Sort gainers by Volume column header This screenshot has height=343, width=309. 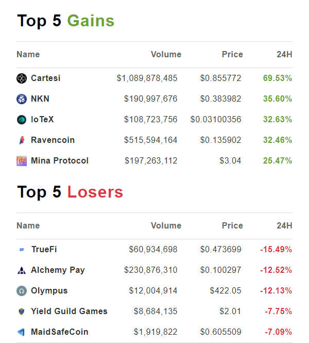tap(166, 55)
